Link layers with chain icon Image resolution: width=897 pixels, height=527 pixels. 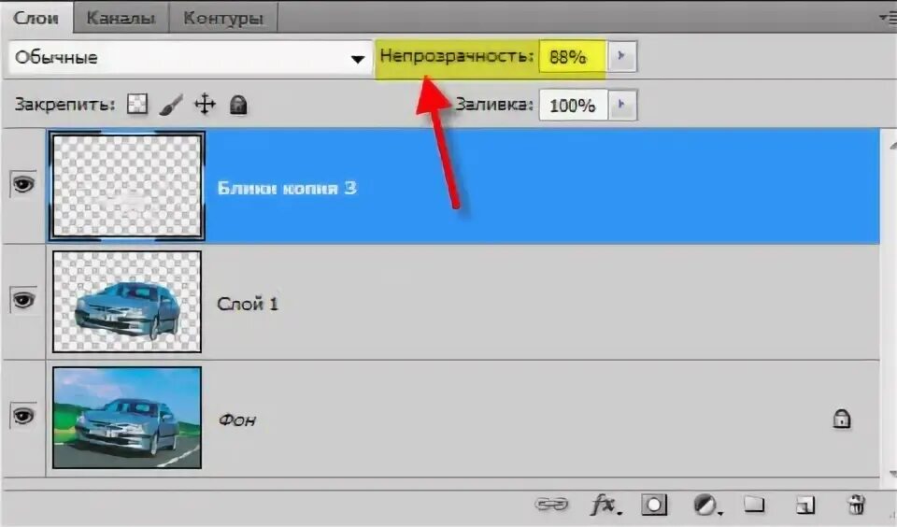pyautogui.click(x=551, y=505)
